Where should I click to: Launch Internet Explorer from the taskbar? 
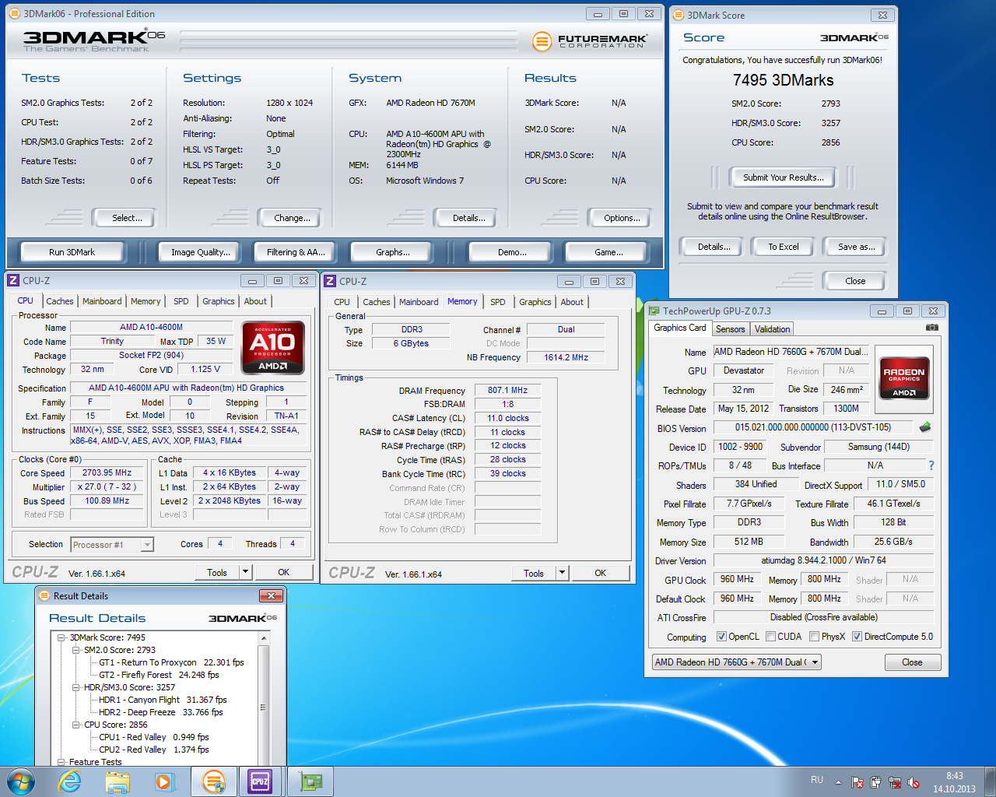[x=70, y=781]
